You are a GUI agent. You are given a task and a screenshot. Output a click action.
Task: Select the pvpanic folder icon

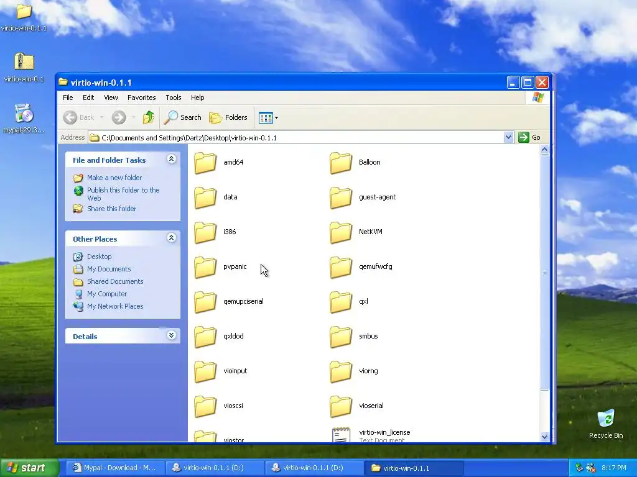point(205,268)
